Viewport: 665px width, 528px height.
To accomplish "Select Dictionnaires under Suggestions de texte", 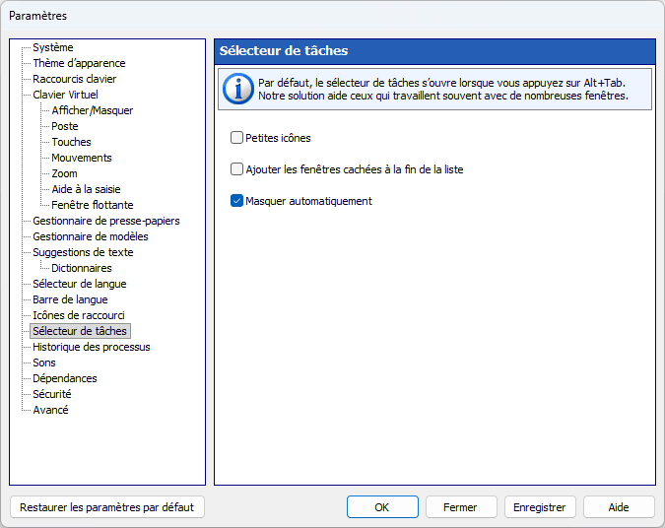I will coord(82,268).
